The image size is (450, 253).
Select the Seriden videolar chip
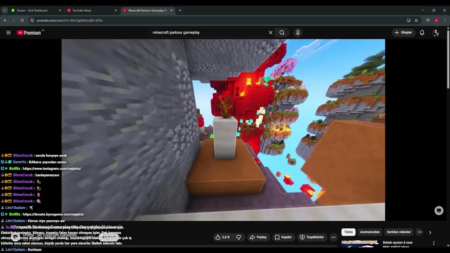pos(399,232)
